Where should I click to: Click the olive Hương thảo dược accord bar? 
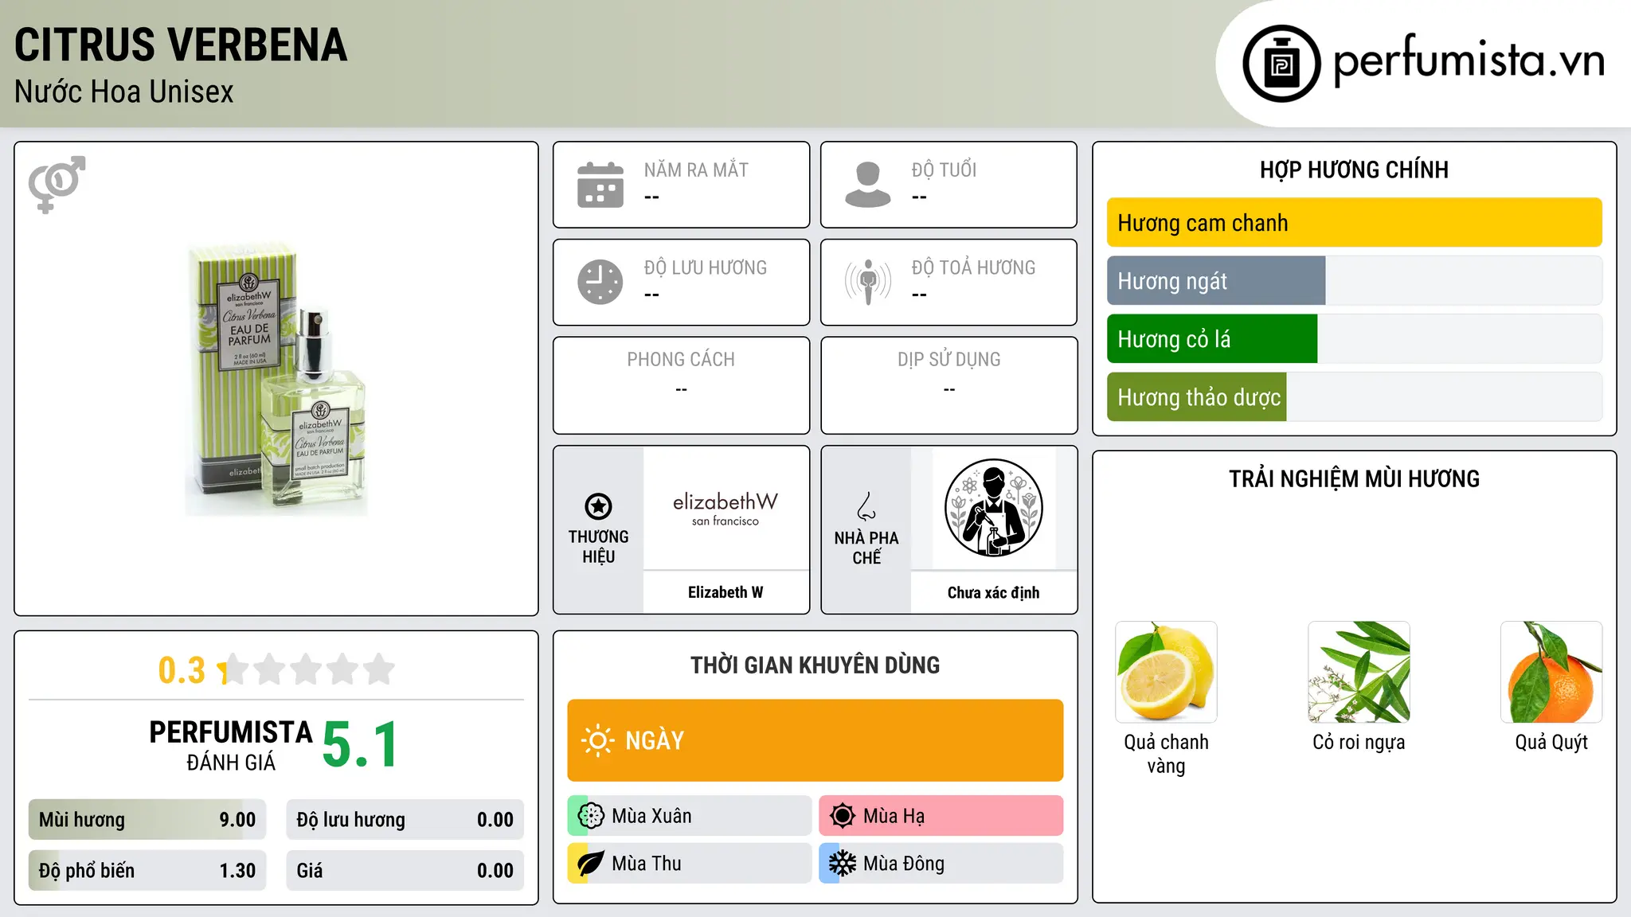[1197, 397]
